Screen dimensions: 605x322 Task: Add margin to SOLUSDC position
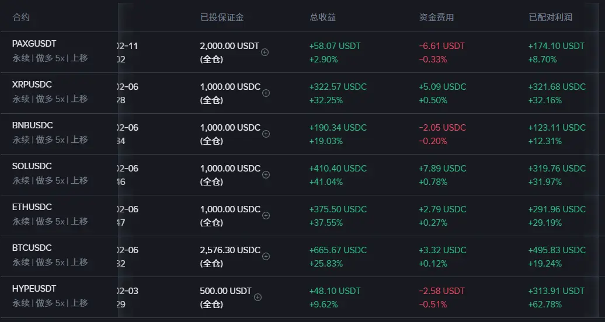tap(266, 174)
